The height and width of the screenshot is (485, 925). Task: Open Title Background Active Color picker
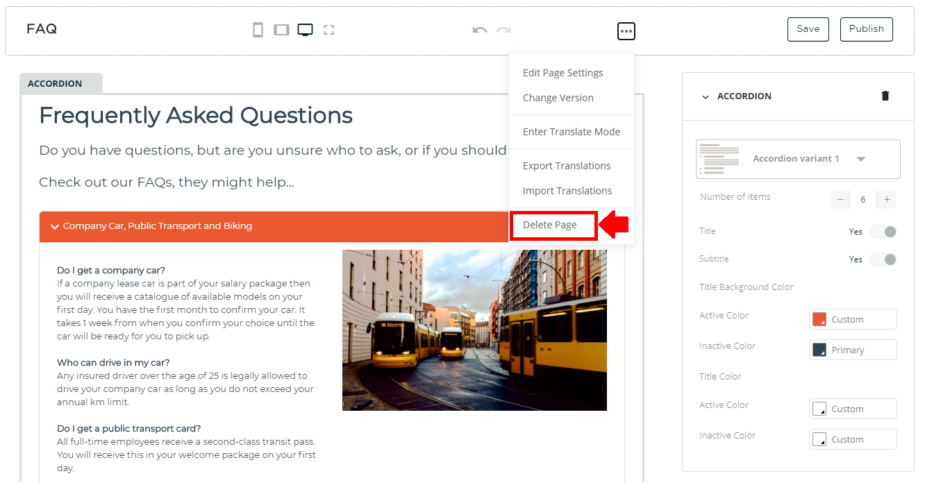click(853, 319)
